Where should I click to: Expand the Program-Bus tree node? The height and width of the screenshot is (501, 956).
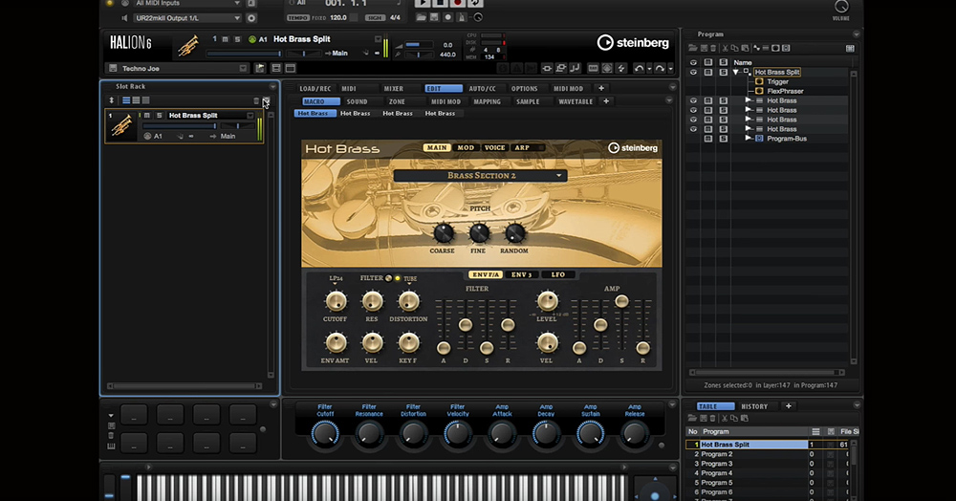click(x=748, y=138)
